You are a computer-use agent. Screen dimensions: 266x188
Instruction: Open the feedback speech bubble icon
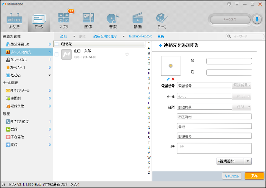click(x=229, y=4)
